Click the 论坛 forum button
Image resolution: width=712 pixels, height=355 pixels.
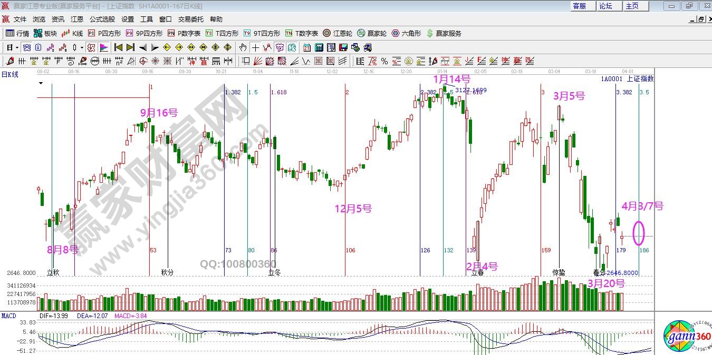pos(605,6)
